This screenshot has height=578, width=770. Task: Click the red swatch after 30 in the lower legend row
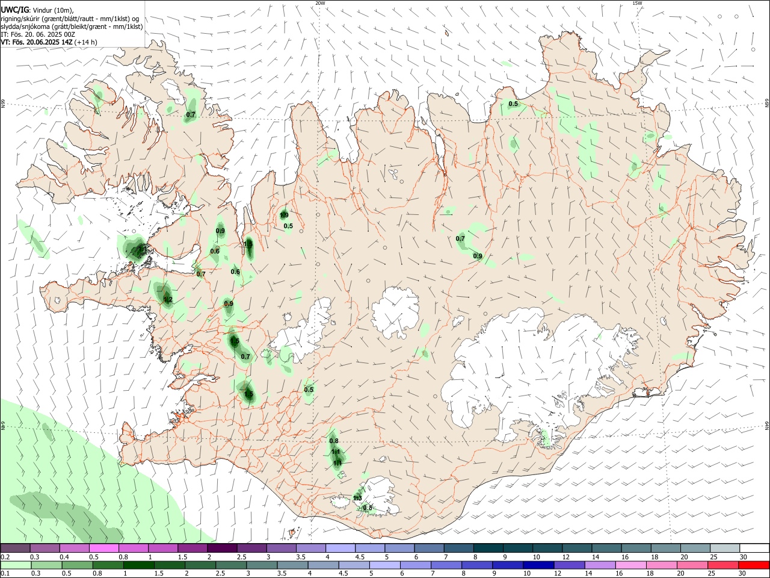[754, 565]
